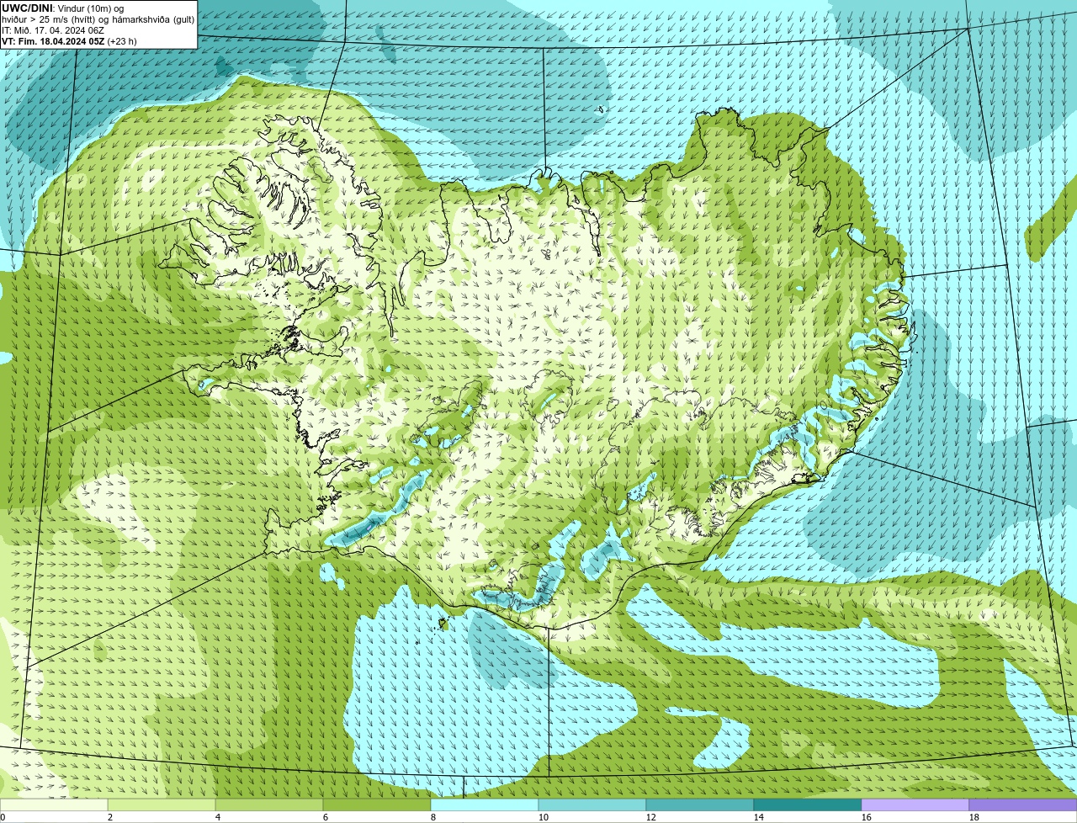
Task: Click the medium teal 12–14 m/s legend swatch
Action: pyautogui.click(x=700, y=804)
